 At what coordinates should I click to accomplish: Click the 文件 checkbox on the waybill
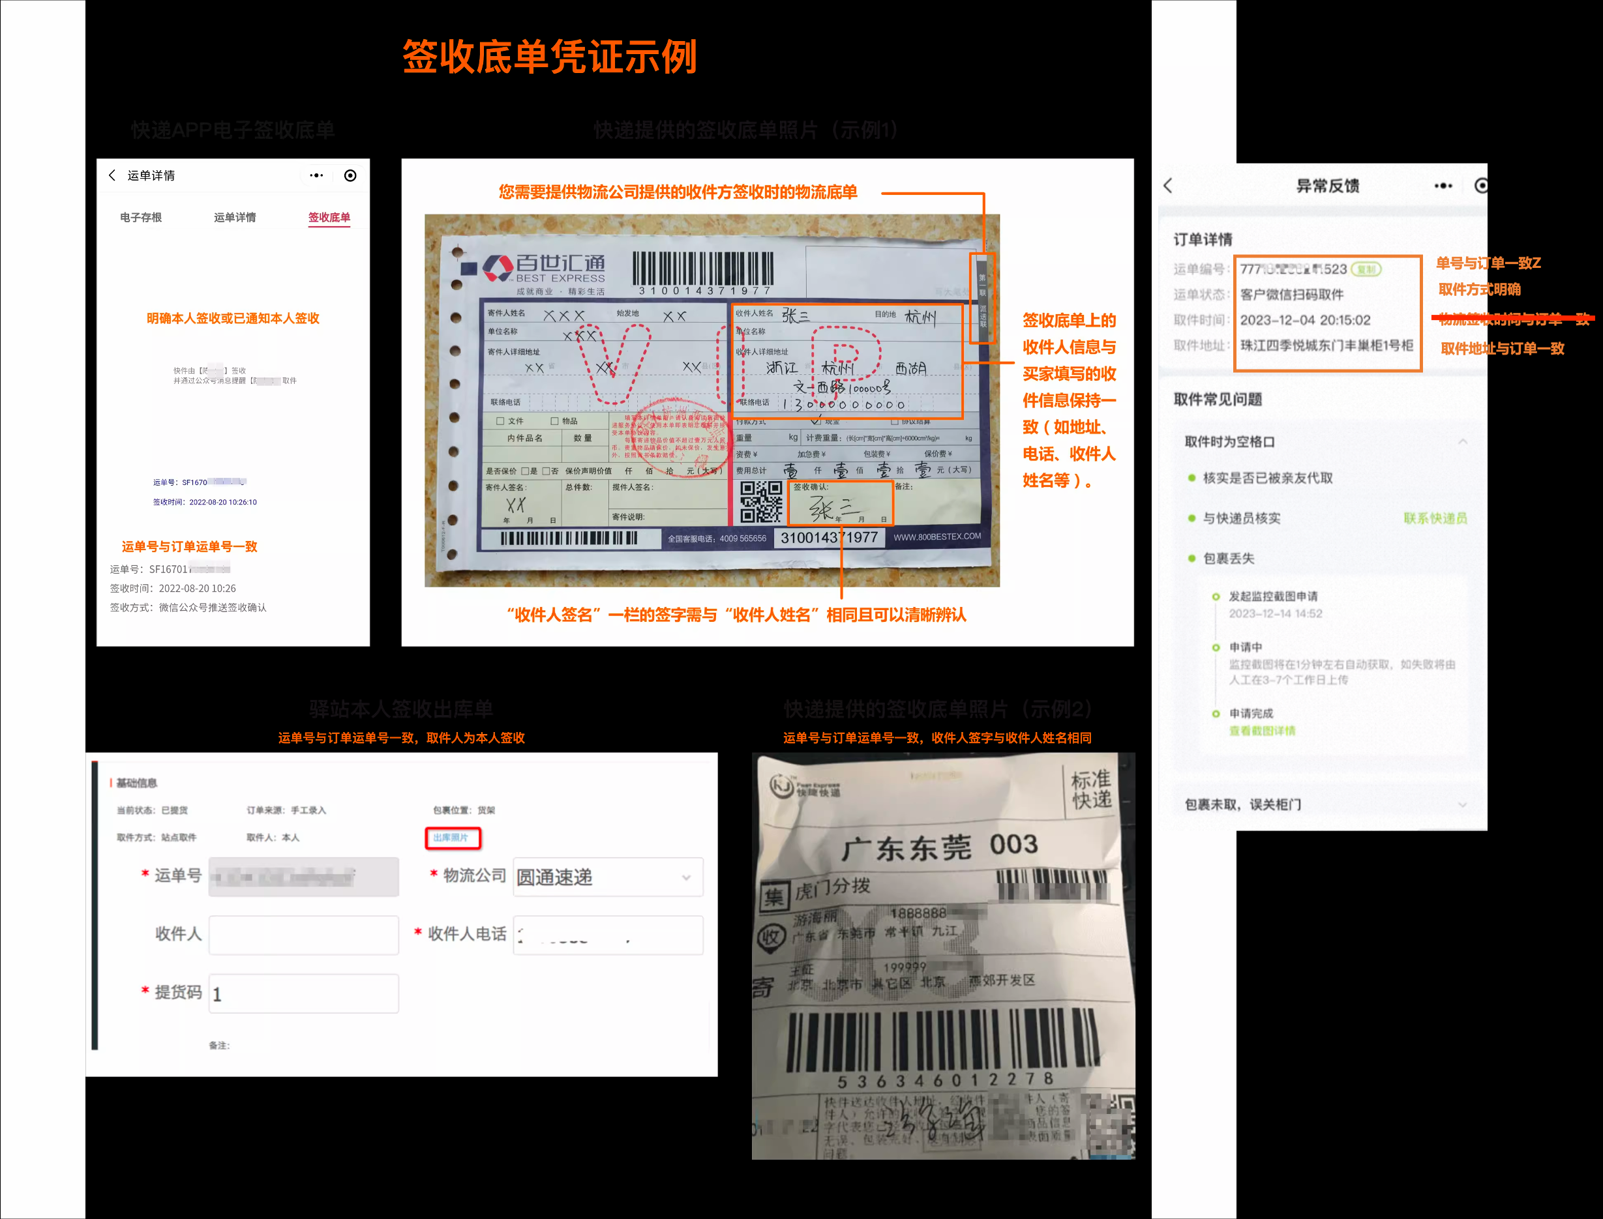pyautogui.click(x=500, y=421)
